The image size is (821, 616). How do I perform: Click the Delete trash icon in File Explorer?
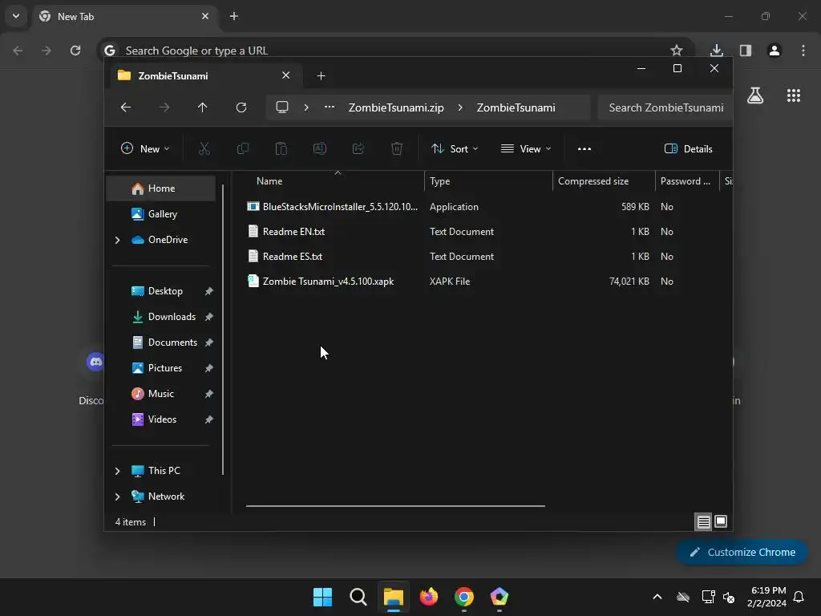coord(397,148)
